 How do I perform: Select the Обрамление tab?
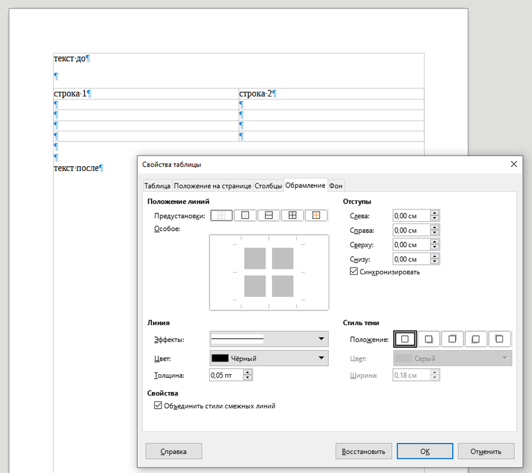pyautogui.click(x=306, y=185)
